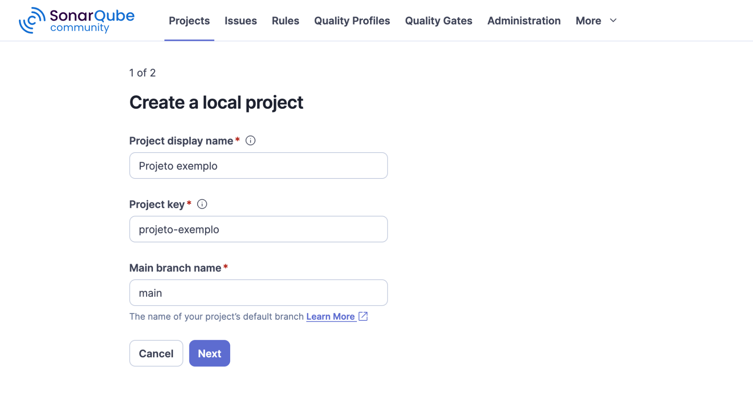
Task: Focus the Project display name field
Action: tap(258, 166)
